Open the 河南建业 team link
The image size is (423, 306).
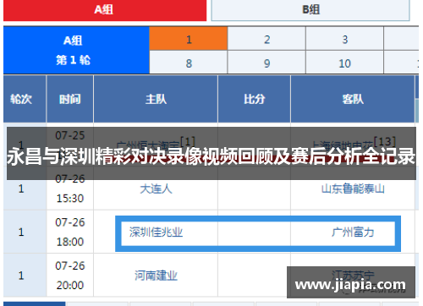pyautogui.click(x=156, y=276)
